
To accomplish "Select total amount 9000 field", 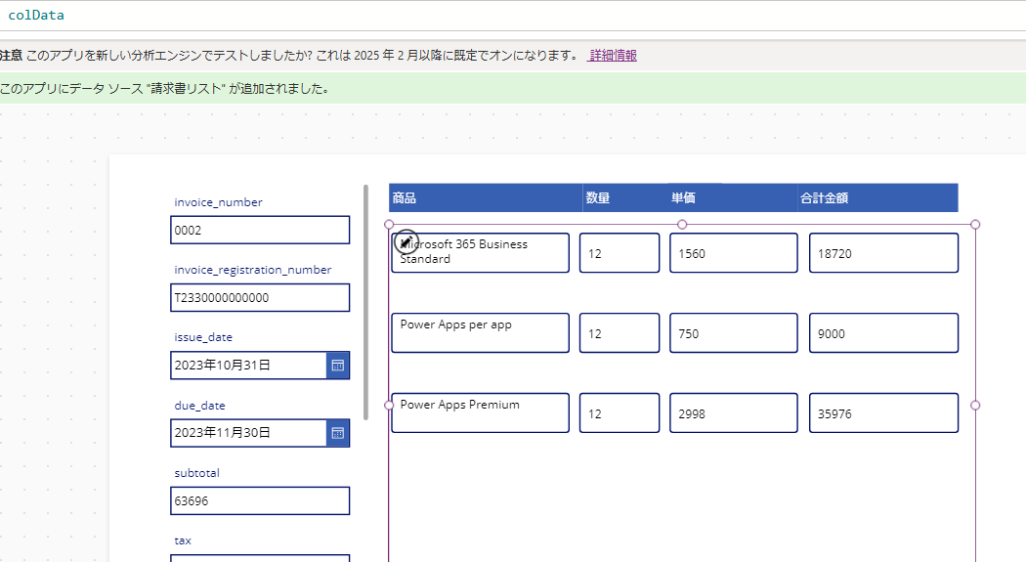I will 883,333.
